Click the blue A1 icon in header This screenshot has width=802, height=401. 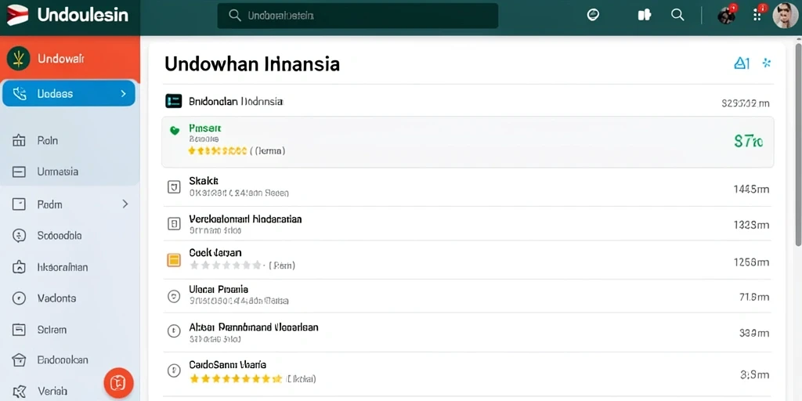(742, 63)
